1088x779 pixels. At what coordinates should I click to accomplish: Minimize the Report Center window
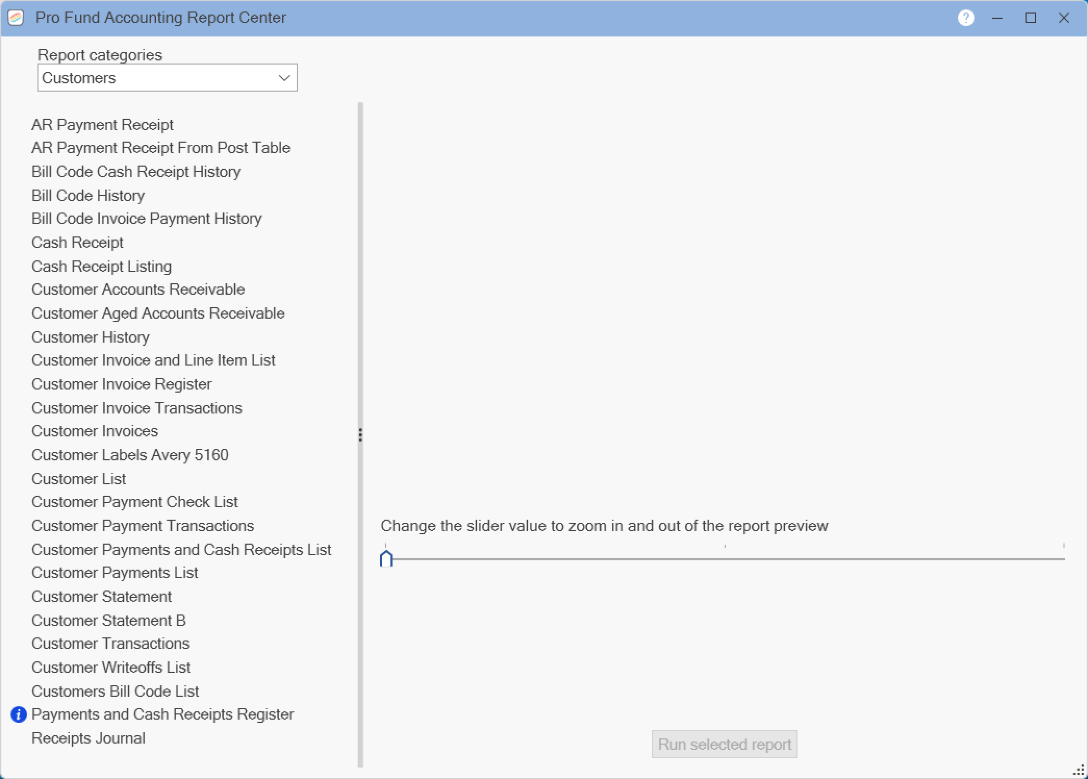tap(997, 18)
